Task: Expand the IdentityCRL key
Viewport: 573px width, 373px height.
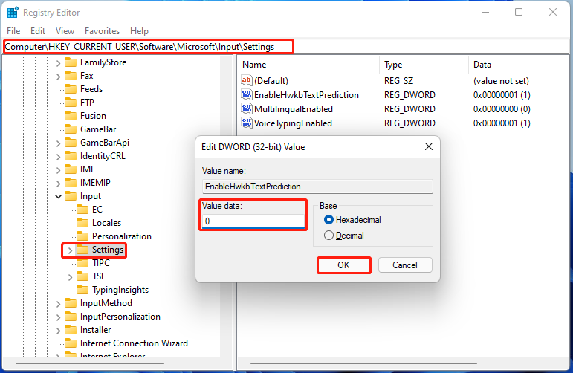Action: (59, 157)
